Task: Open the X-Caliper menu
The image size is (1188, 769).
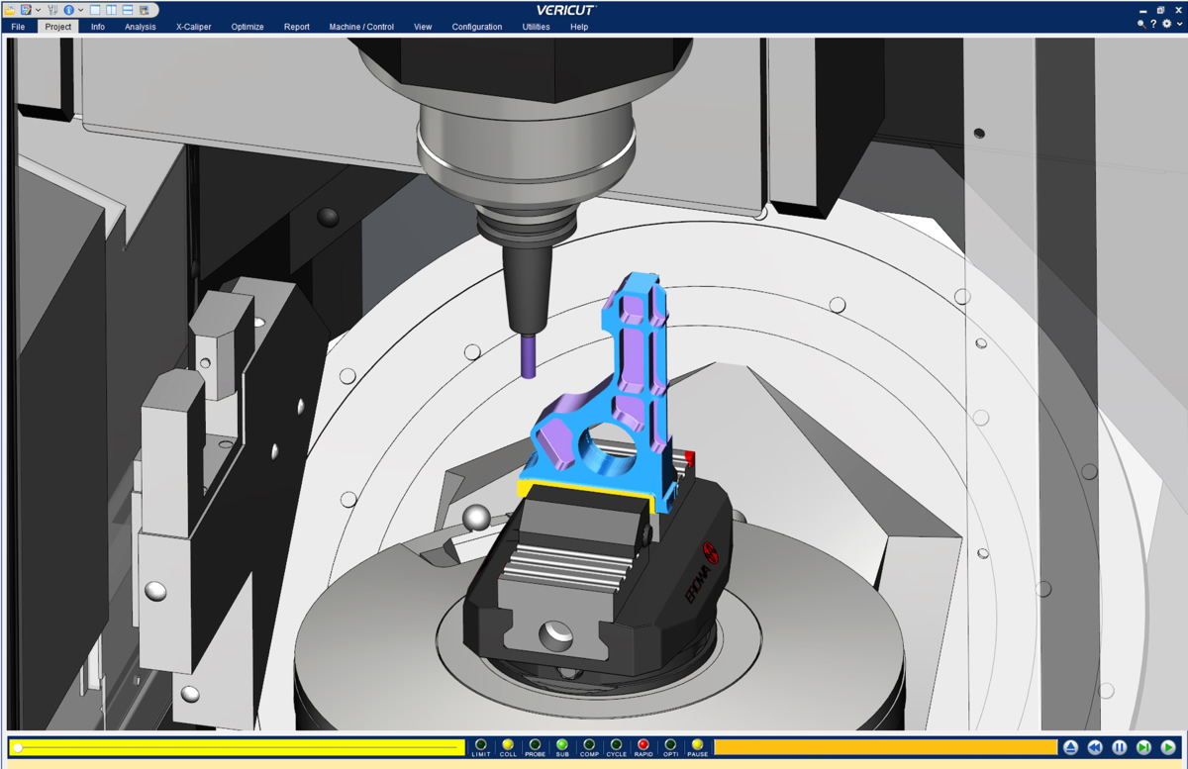Action: click(x=194, y=27)
